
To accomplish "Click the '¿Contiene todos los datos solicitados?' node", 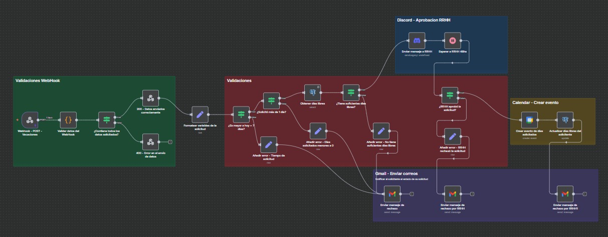I will pyautogui.click(x=106, y=119).
